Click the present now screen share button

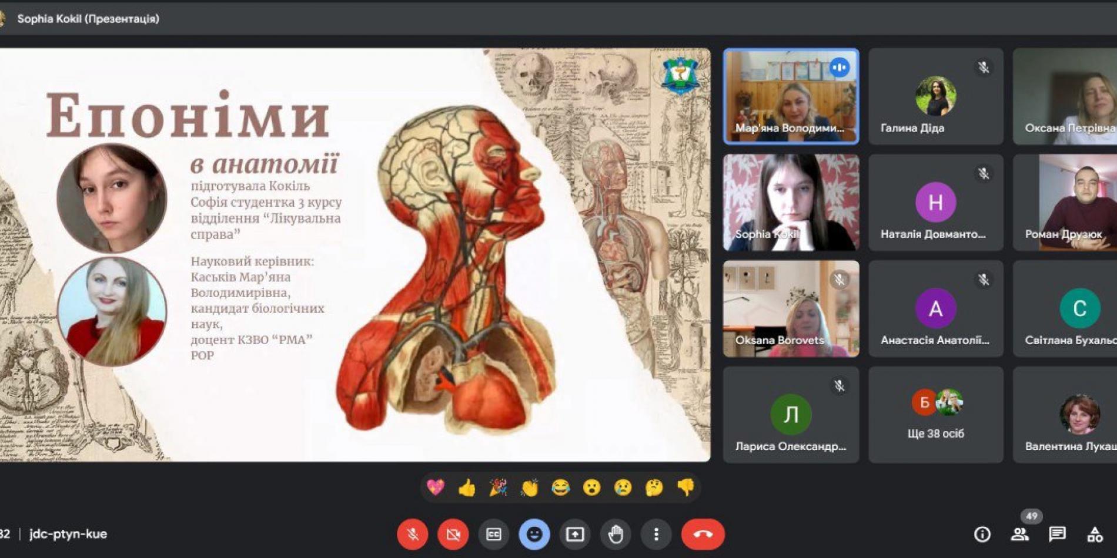[574, 534]
